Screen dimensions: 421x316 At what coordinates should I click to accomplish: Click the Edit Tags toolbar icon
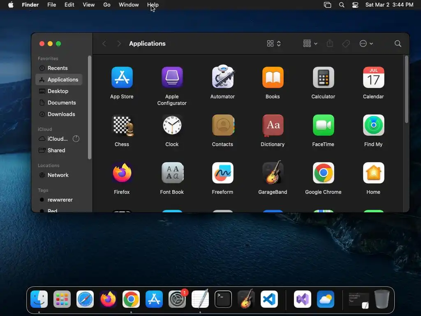point(346,44)
